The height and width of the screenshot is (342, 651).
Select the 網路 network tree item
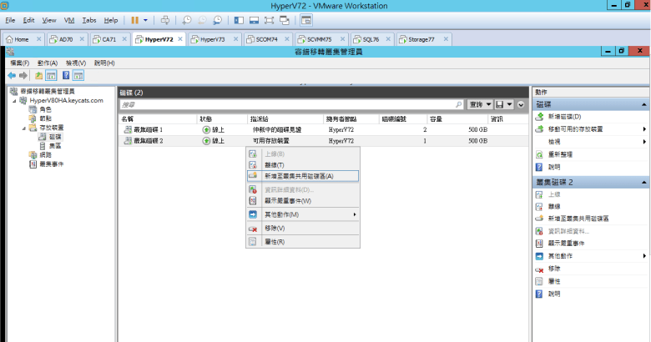coord(45,155)
